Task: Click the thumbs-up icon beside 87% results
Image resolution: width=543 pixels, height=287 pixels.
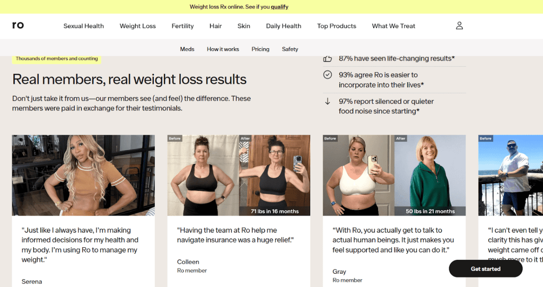Action: pyautogui.click(x=327, y=58)
